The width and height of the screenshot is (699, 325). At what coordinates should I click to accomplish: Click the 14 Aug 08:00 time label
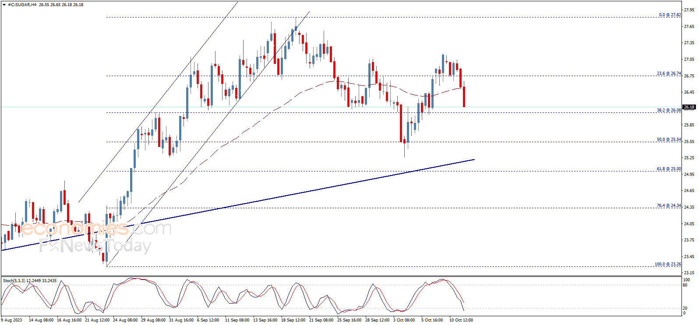point(41,320)
